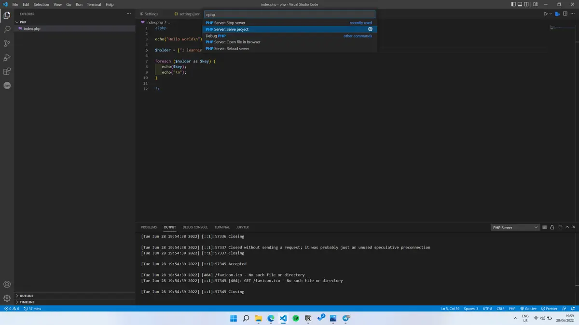Close the bottom panel
The width and height of the screenshot is (579, 325).
[574, 227]
